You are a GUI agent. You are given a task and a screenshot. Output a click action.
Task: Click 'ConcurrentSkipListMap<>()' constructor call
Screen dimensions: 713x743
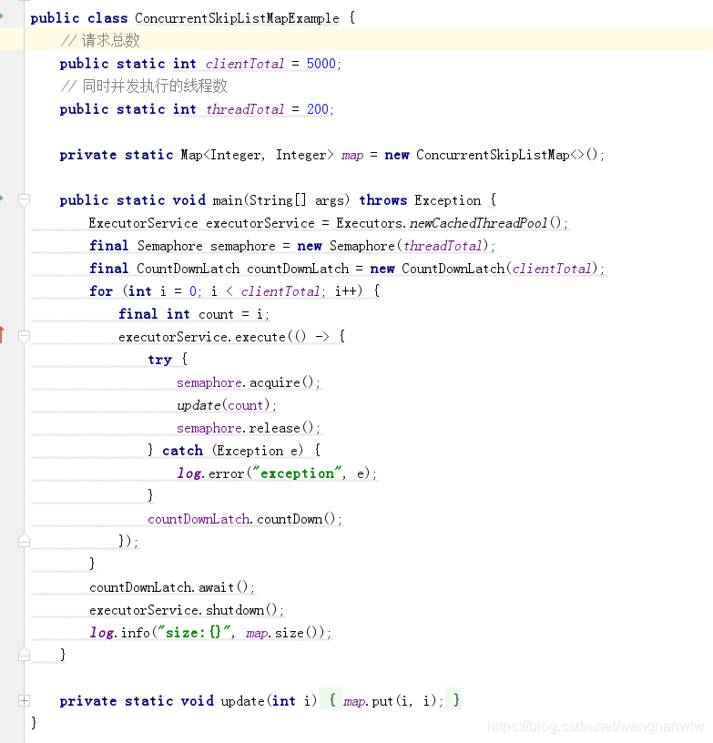tap(507, 155)
